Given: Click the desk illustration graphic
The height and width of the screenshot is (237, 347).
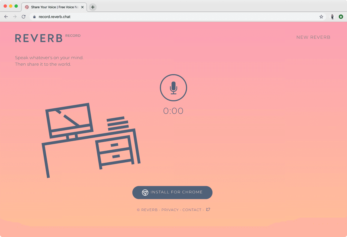Looking at the screenshot, I should pos(91,140).
